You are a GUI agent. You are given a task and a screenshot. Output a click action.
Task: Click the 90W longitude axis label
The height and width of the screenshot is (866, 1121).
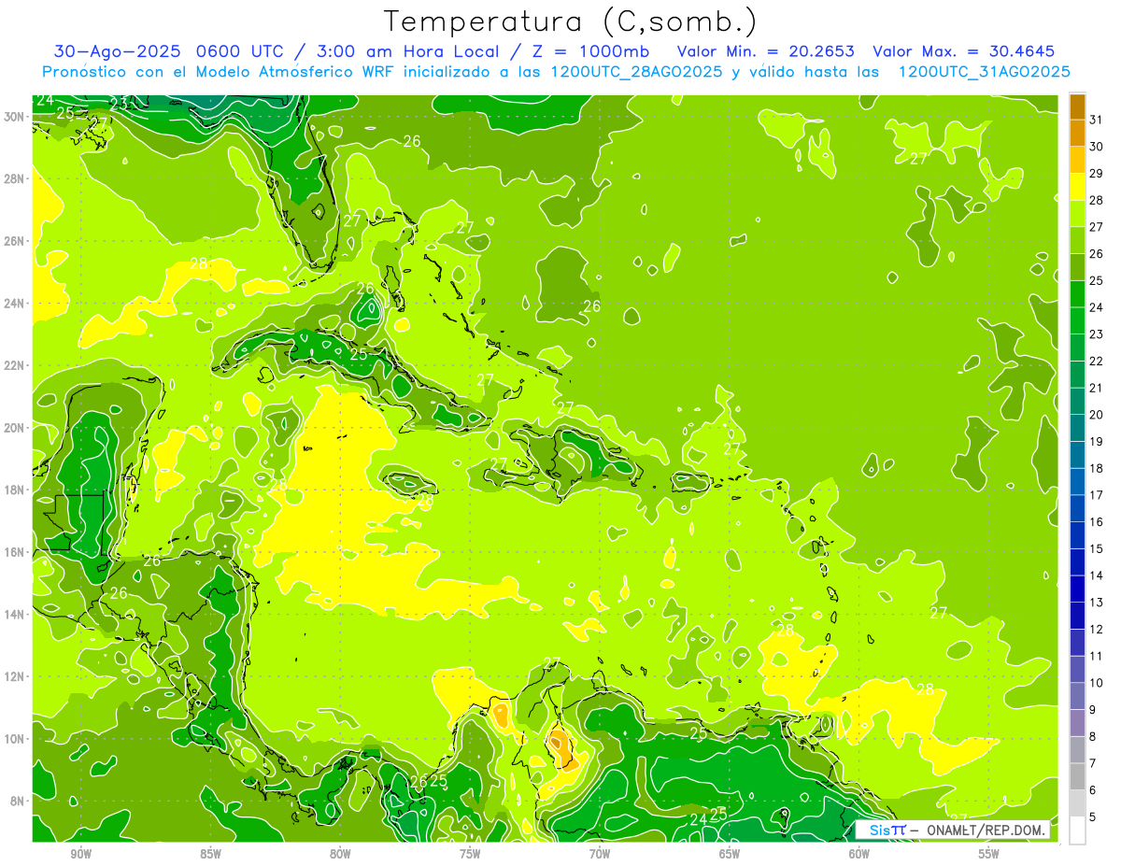point(81,854)
